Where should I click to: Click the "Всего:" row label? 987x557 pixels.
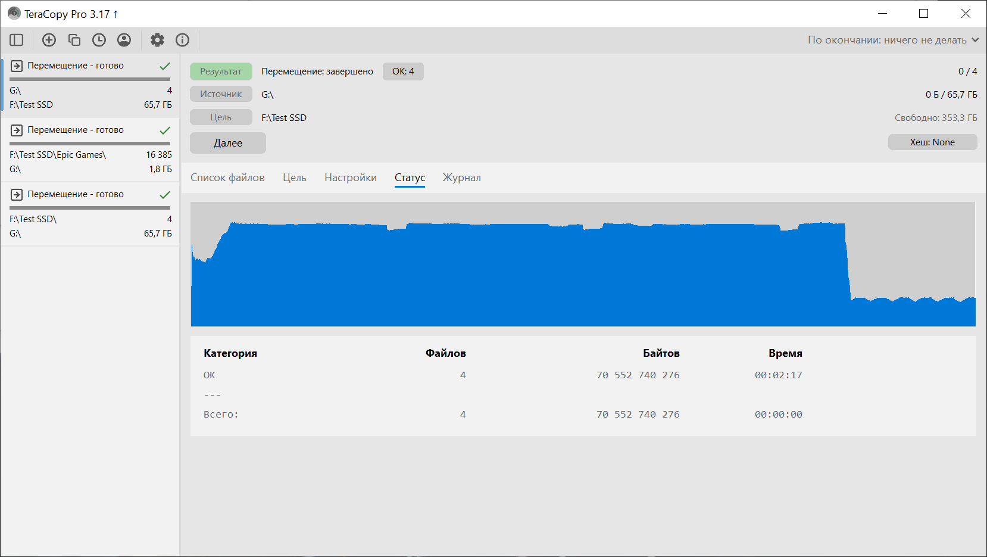pyautogui.click(x=221, y=415)
